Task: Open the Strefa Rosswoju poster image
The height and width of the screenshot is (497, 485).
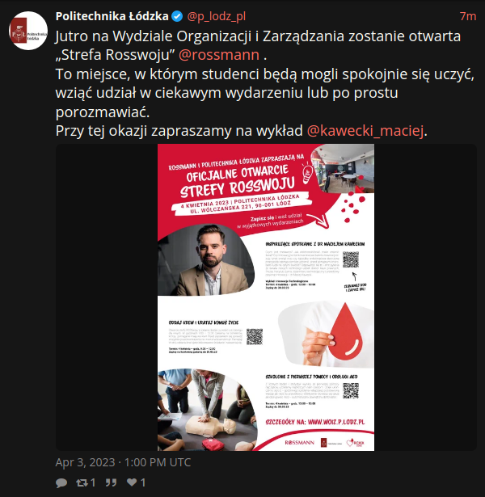Action: coord(266,297)
